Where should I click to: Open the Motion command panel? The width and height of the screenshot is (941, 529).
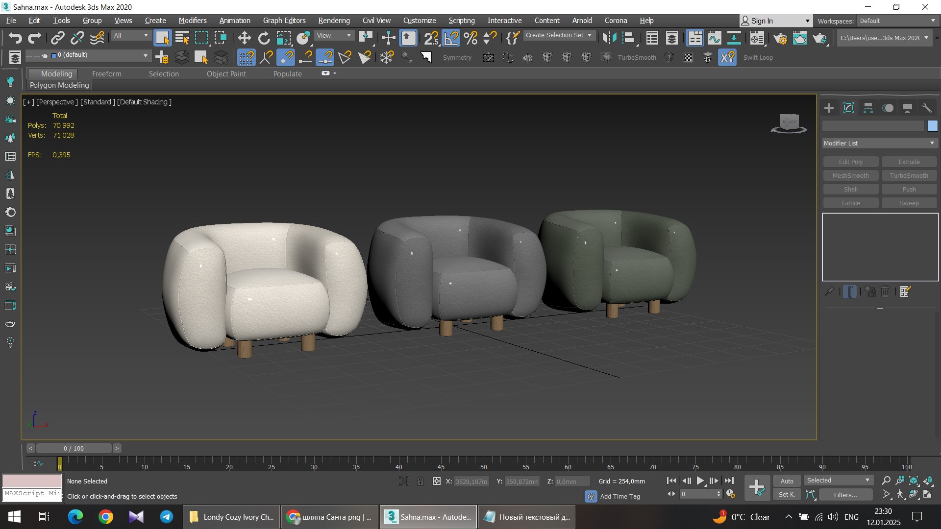pyautogui.click(x=888, y=108)
